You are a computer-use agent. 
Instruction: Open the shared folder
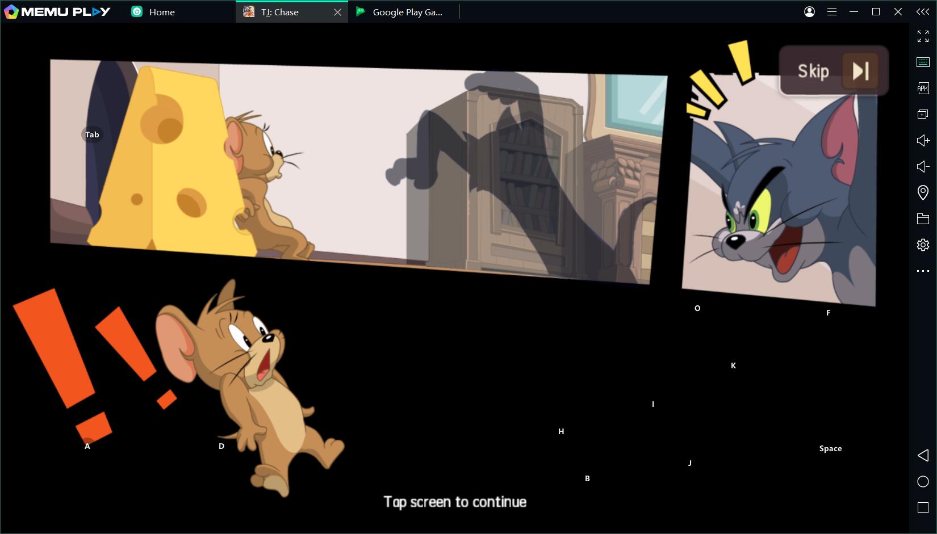(923, 218)
